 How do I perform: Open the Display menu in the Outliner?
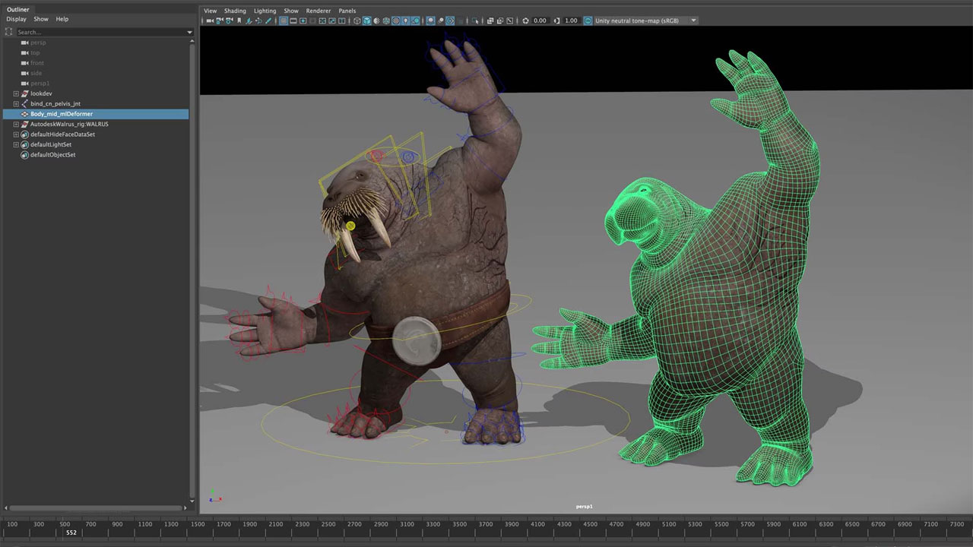tap(16, 19)
